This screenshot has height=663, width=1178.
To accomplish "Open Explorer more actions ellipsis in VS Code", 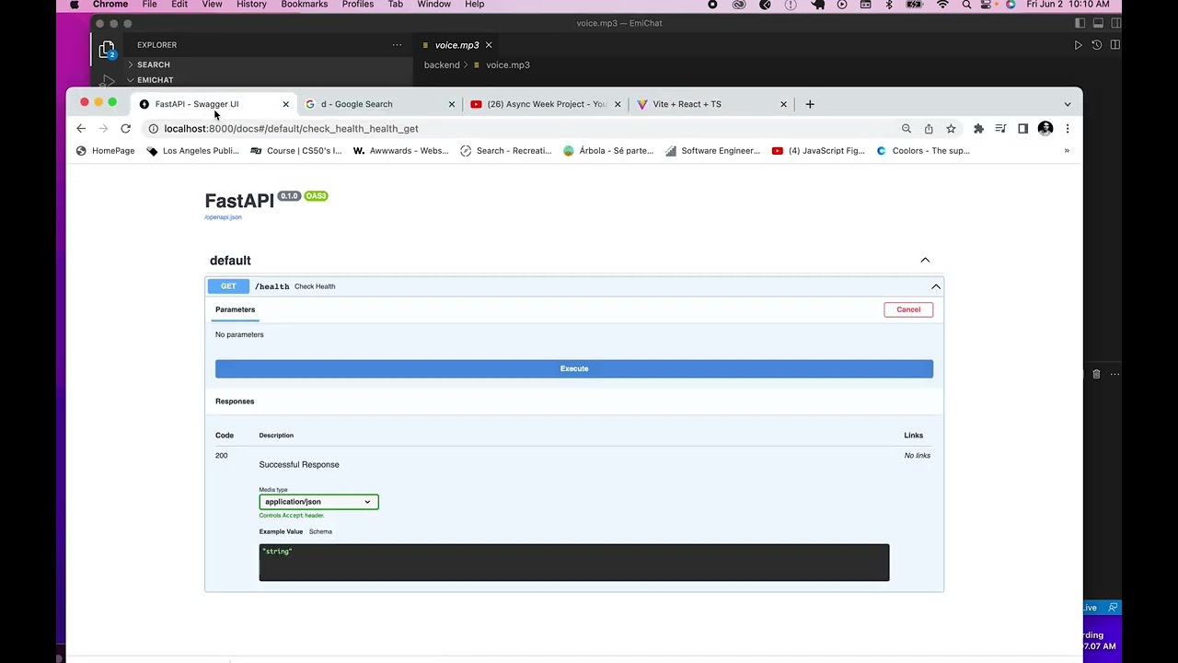I will pos(397,44).
